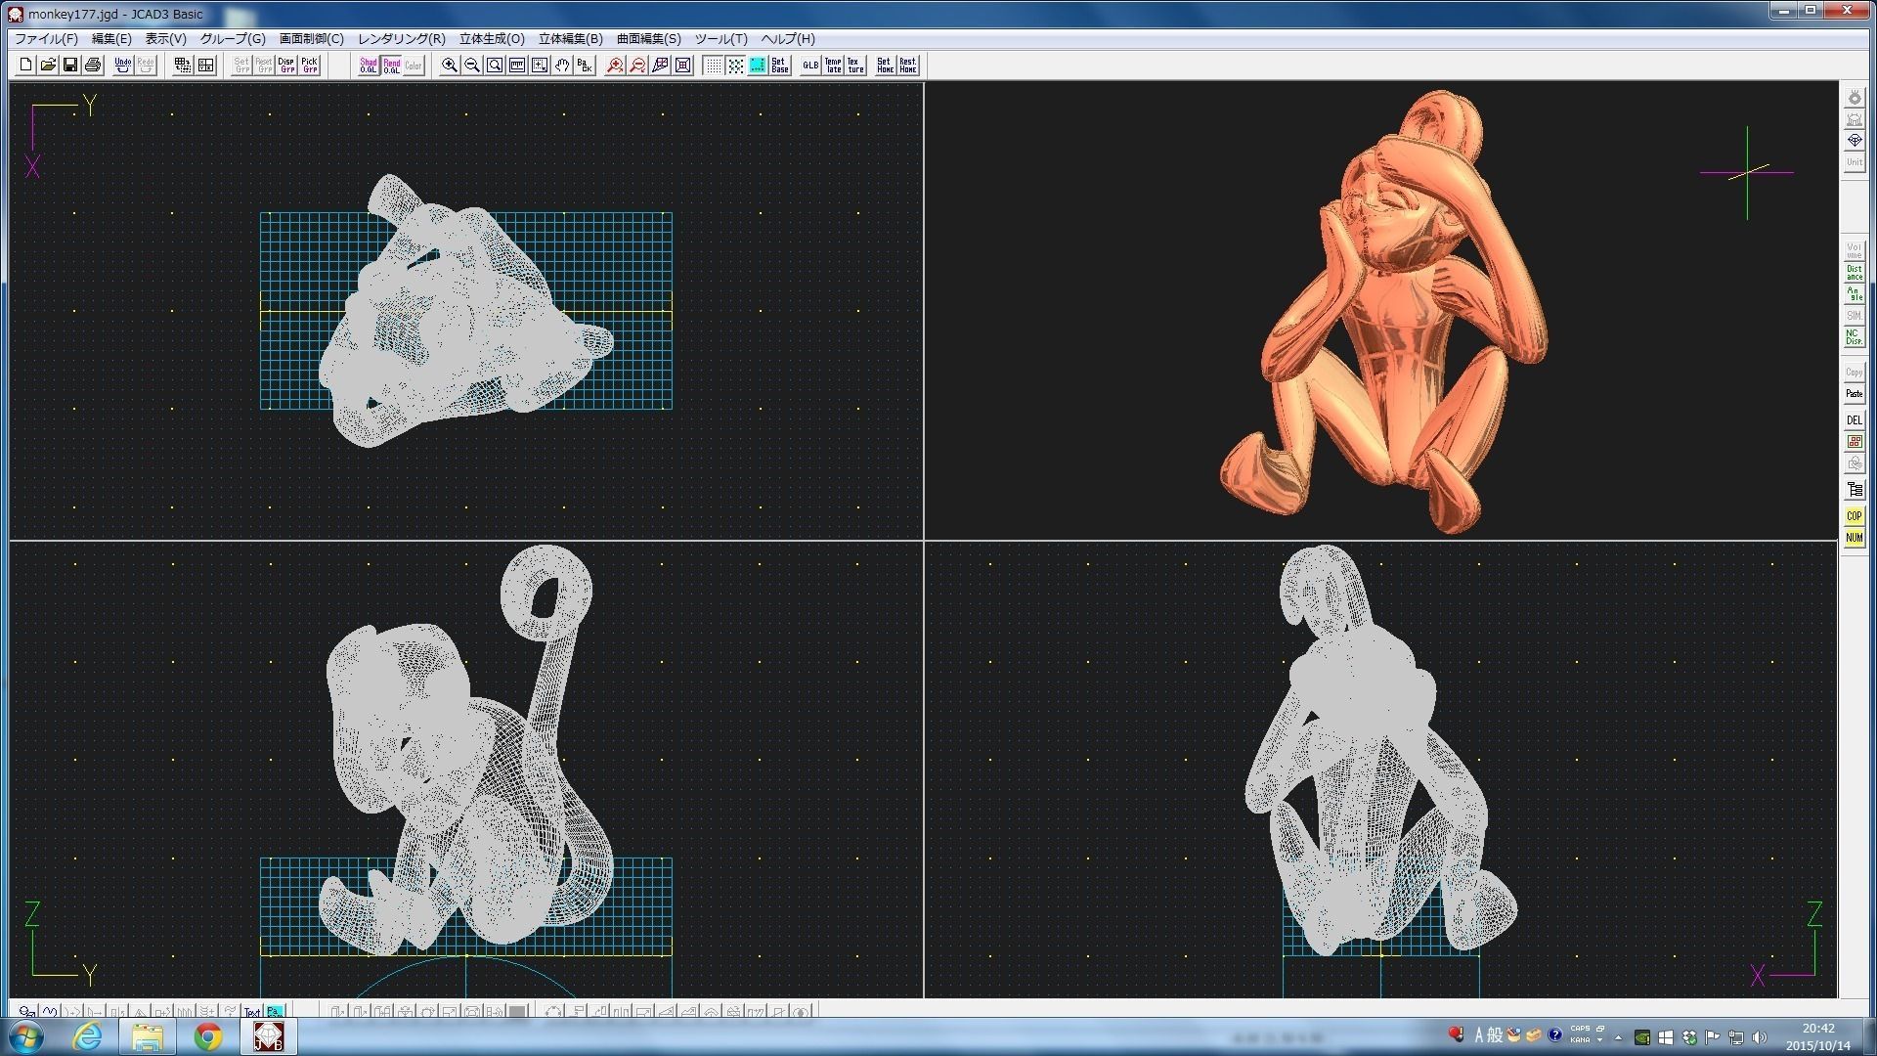The width and height of the screenshot is (1877, 1056).
Task: Open the 立体生成(O) menu
Action: tap(492, 39)
